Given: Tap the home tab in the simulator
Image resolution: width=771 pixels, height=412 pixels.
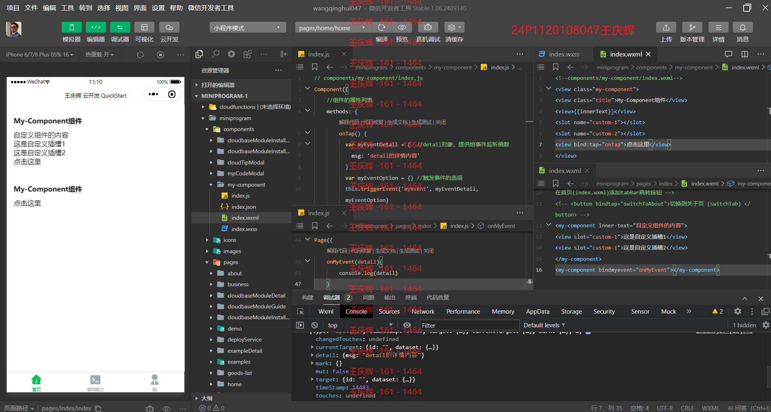Looking at the screenshot, I should tap(36, 383).
